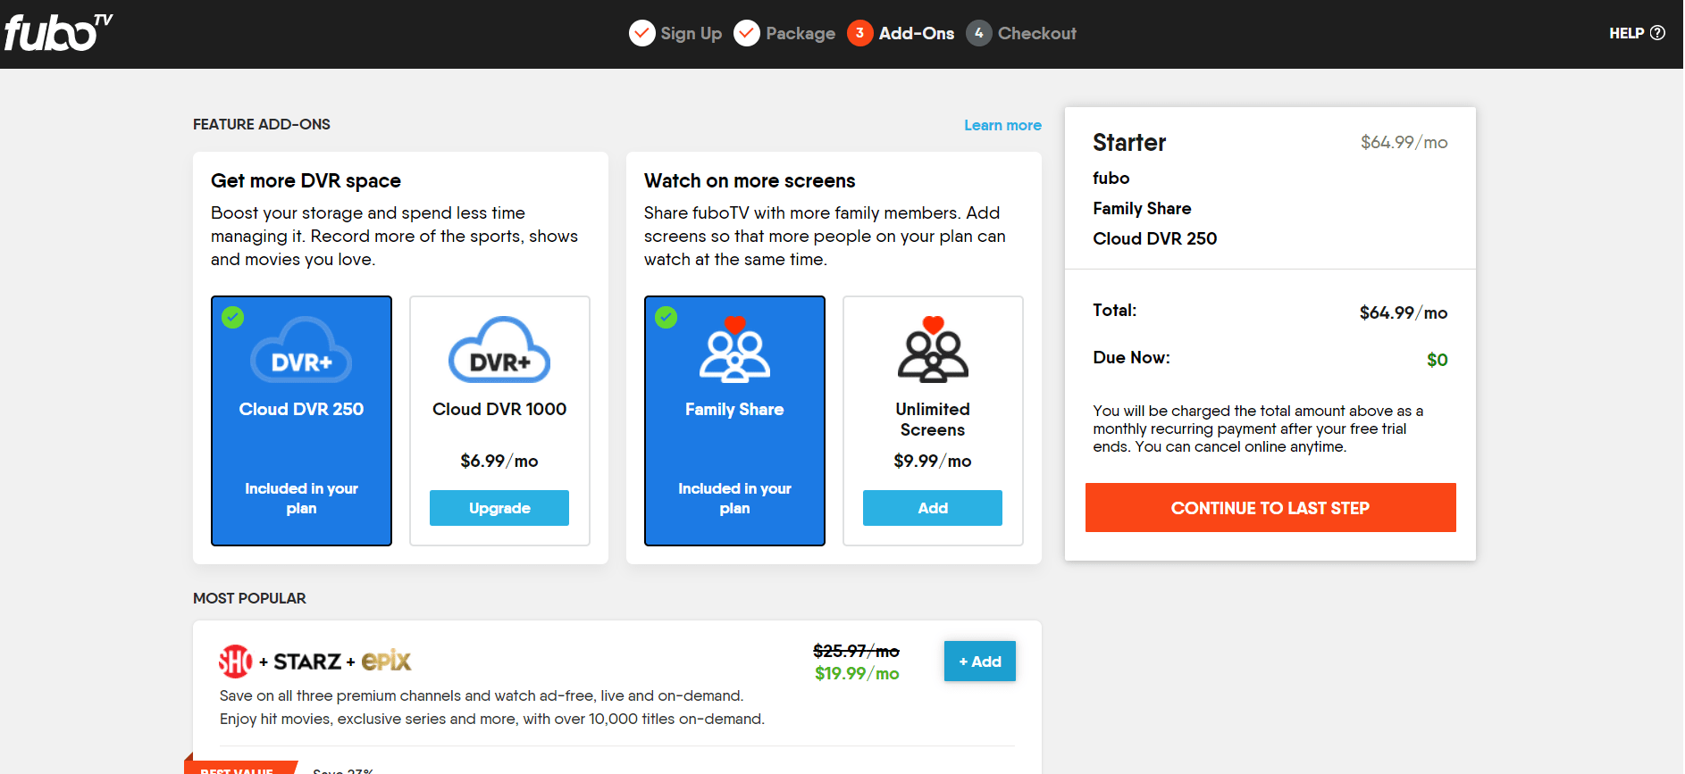The height and width of the screenshot is (774, 1685).
Task: Click 'fubo' line in order summary
Action: pyautogui.click(x=1111, y=178)
